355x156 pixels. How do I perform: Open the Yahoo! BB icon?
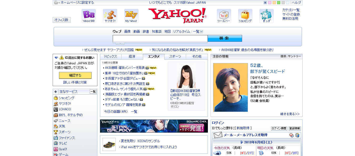pyautogui.click(x=89, y=16)
